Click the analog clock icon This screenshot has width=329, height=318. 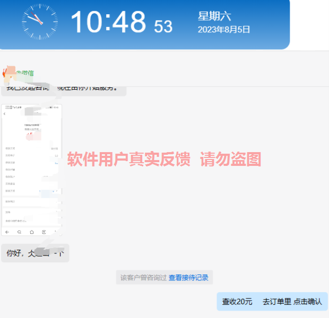[40, 21]
